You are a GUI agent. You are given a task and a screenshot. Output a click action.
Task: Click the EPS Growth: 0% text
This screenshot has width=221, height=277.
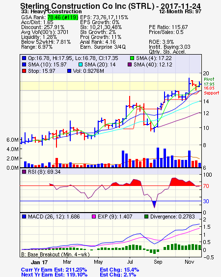click(100, 22)
